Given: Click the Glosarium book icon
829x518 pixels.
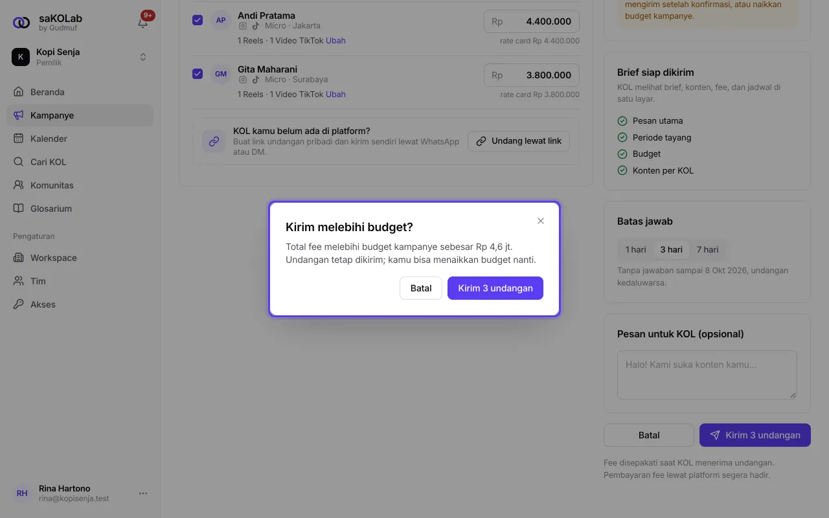Looking at the screenshot, I should (19, 208).
